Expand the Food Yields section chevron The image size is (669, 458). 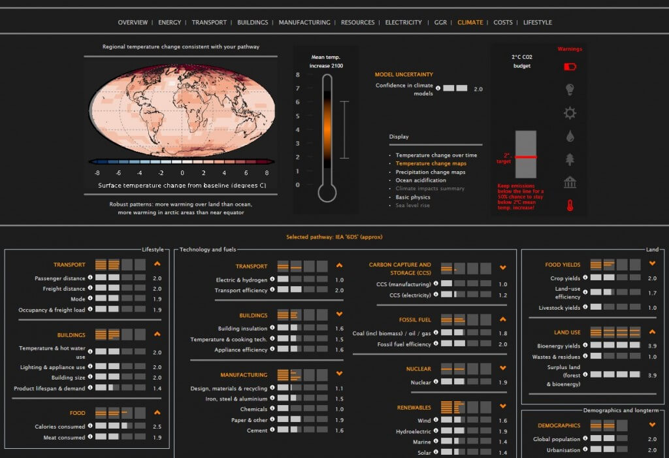pyautogui.click(x=651, y=264)
